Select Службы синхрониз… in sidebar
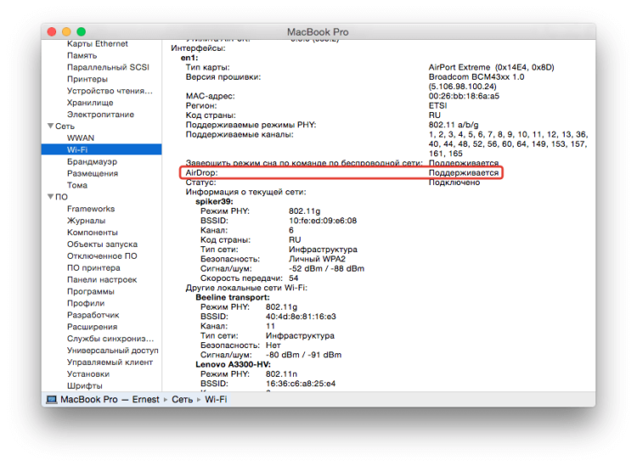Image resolution: width=637 pixels, height=466 pixels. coord(110,338)
